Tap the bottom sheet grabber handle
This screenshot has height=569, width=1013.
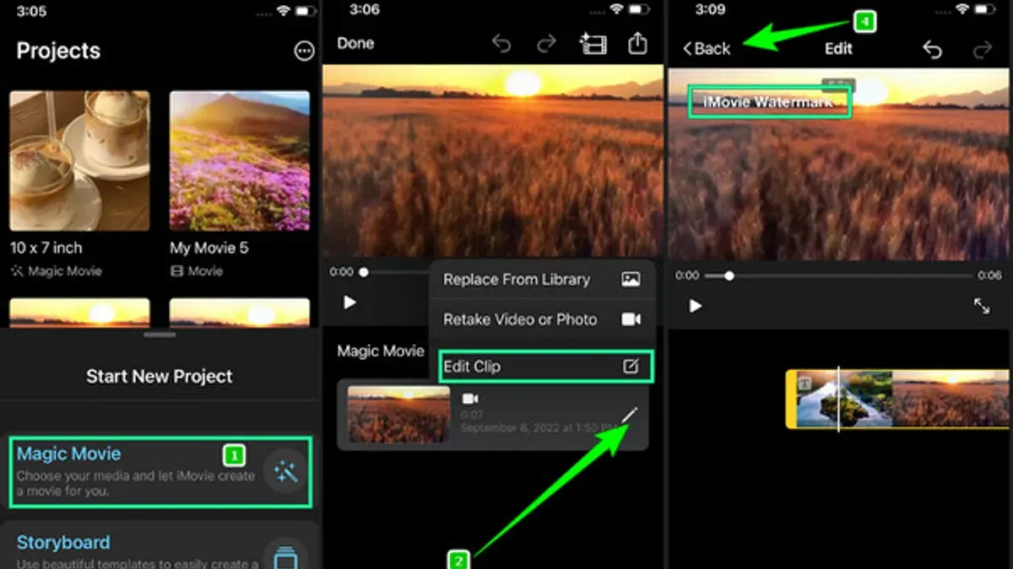tap(160, 335)
